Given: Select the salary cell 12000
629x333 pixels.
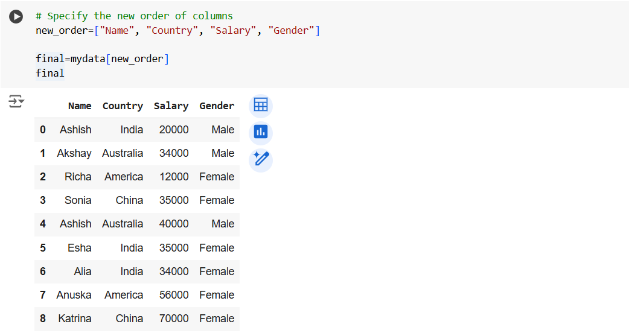Looking at the screenshot, I should point(174,177).
